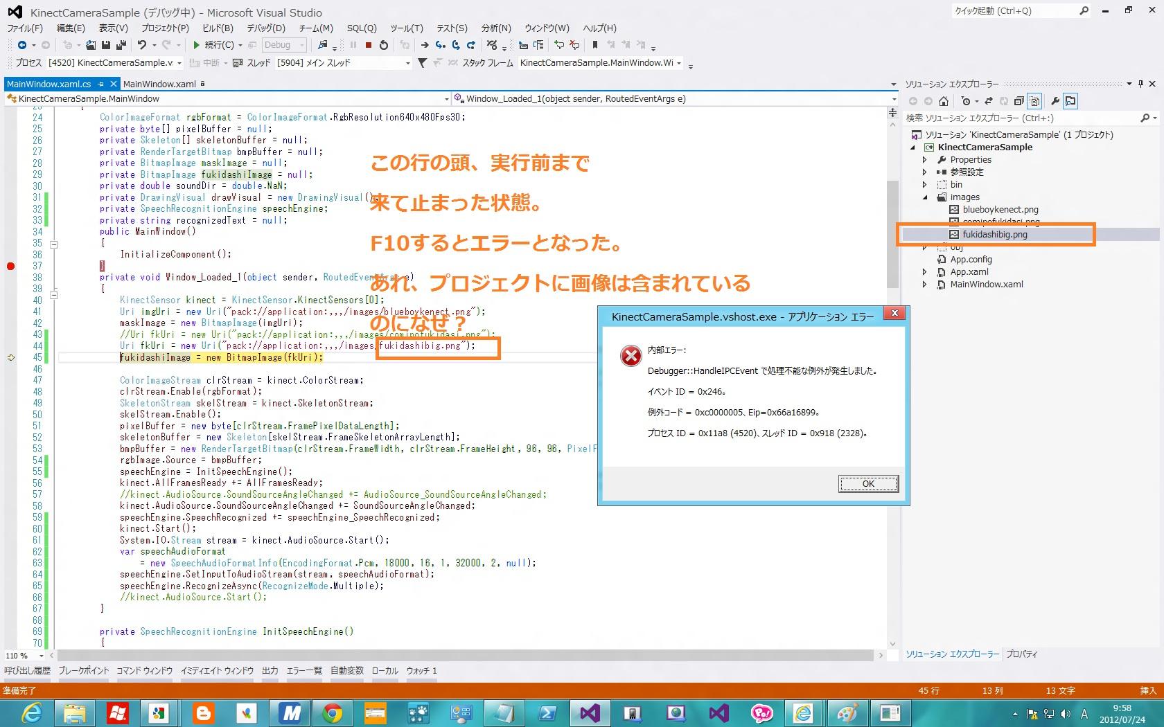The image size is (1164, 727).
Task: Open the デバッグ(D) menu
Action: 266,28
